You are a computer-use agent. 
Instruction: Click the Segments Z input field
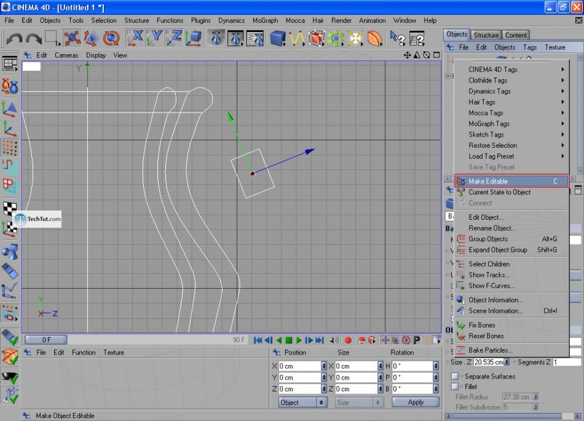pos(567,362)
